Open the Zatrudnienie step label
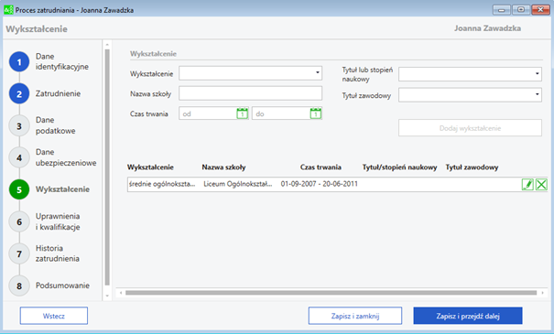The height and width of the screenshot is (334, 554). coord(58,93)
